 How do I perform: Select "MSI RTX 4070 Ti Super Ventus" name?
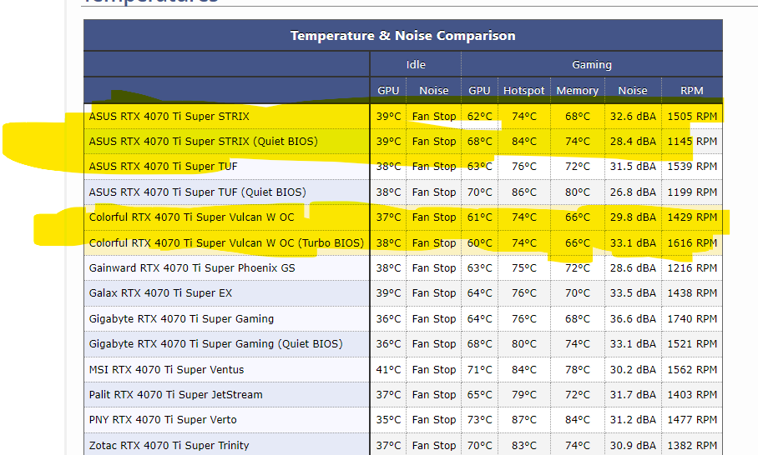[166, 370]
